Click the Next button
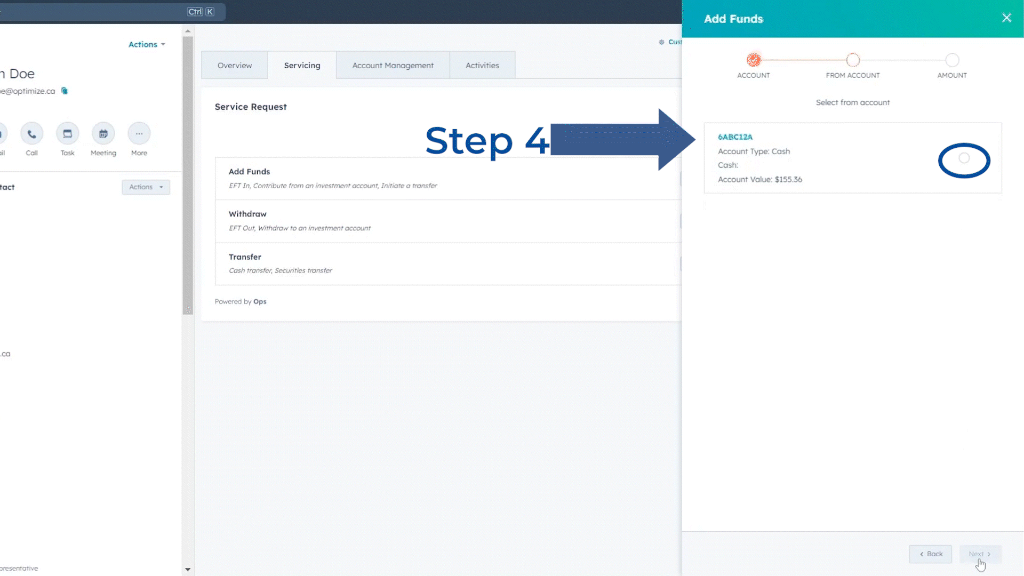This screenshot has height=576, width=1024. 980,554
